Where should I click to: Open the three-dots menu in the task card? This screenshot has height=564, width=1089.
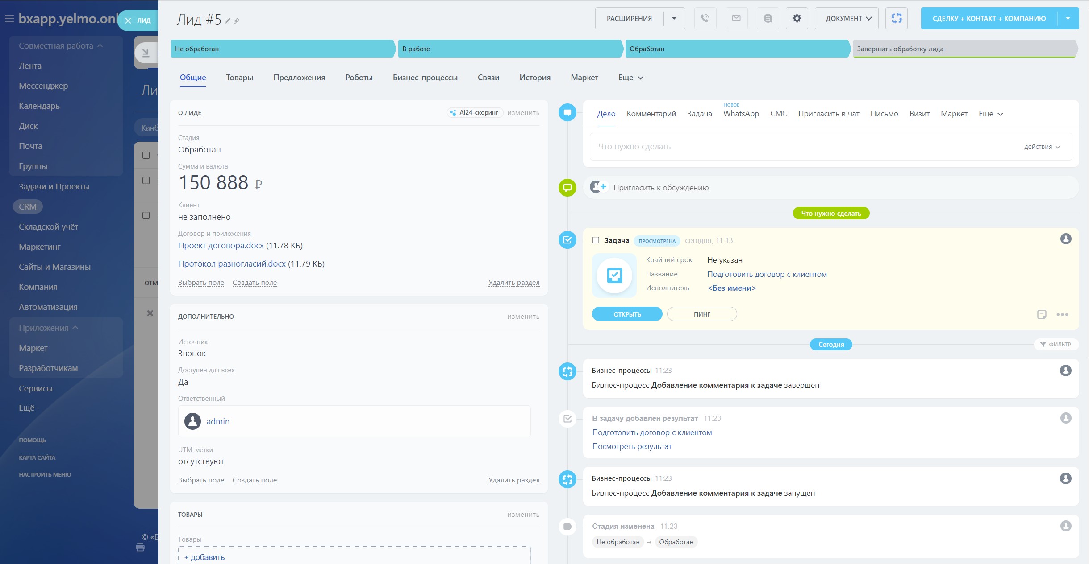(1062, 314)
